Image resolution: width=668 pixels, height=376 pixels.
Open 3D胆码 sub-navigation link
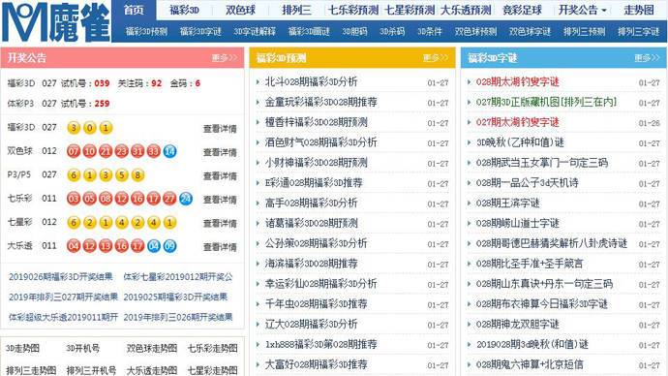point(354,32)
